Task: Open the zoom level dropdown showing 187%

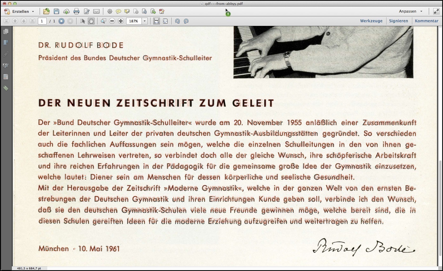Action: tap(144, 21)
